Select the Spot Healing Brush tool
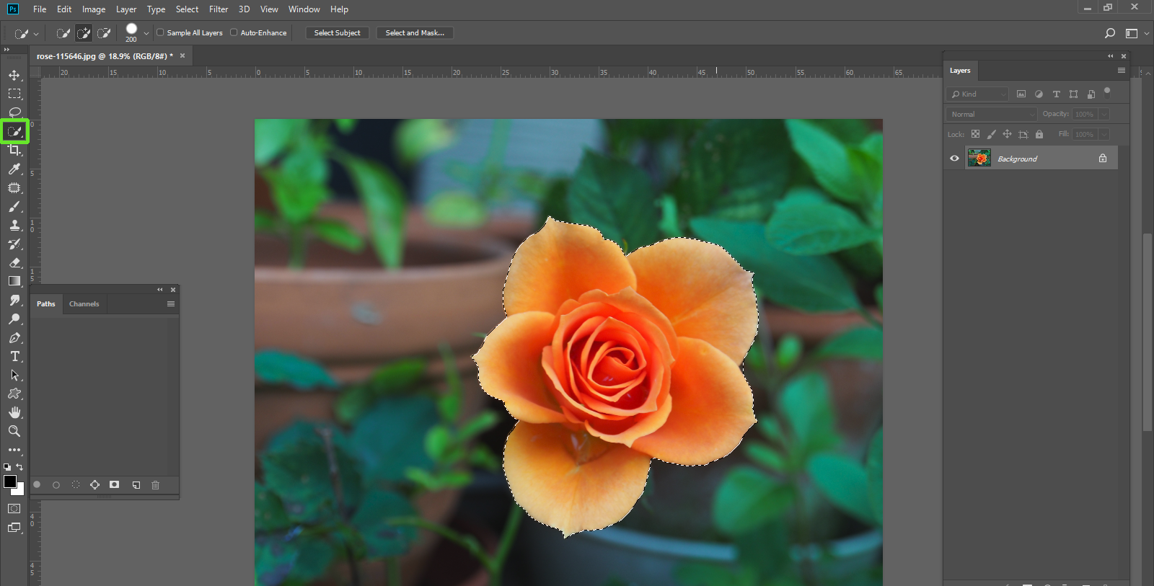 pyautogui.click(x=14, y=187)
